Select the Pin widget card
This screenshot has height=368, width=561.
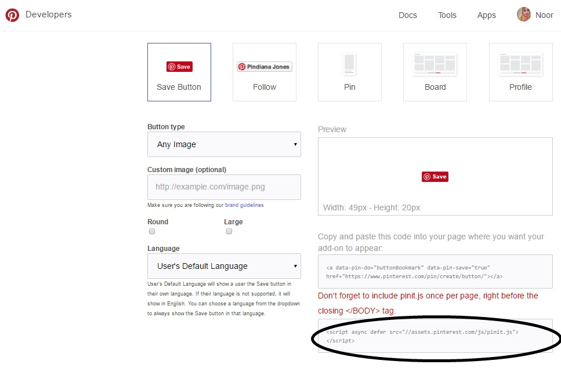pos(350,72)
